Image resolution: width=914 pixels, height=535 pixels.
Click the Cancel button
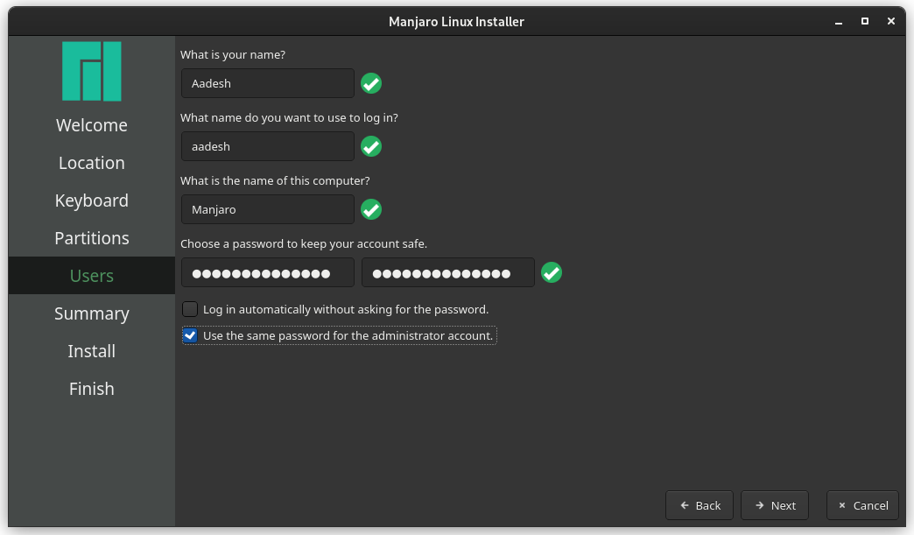point(862,505)
